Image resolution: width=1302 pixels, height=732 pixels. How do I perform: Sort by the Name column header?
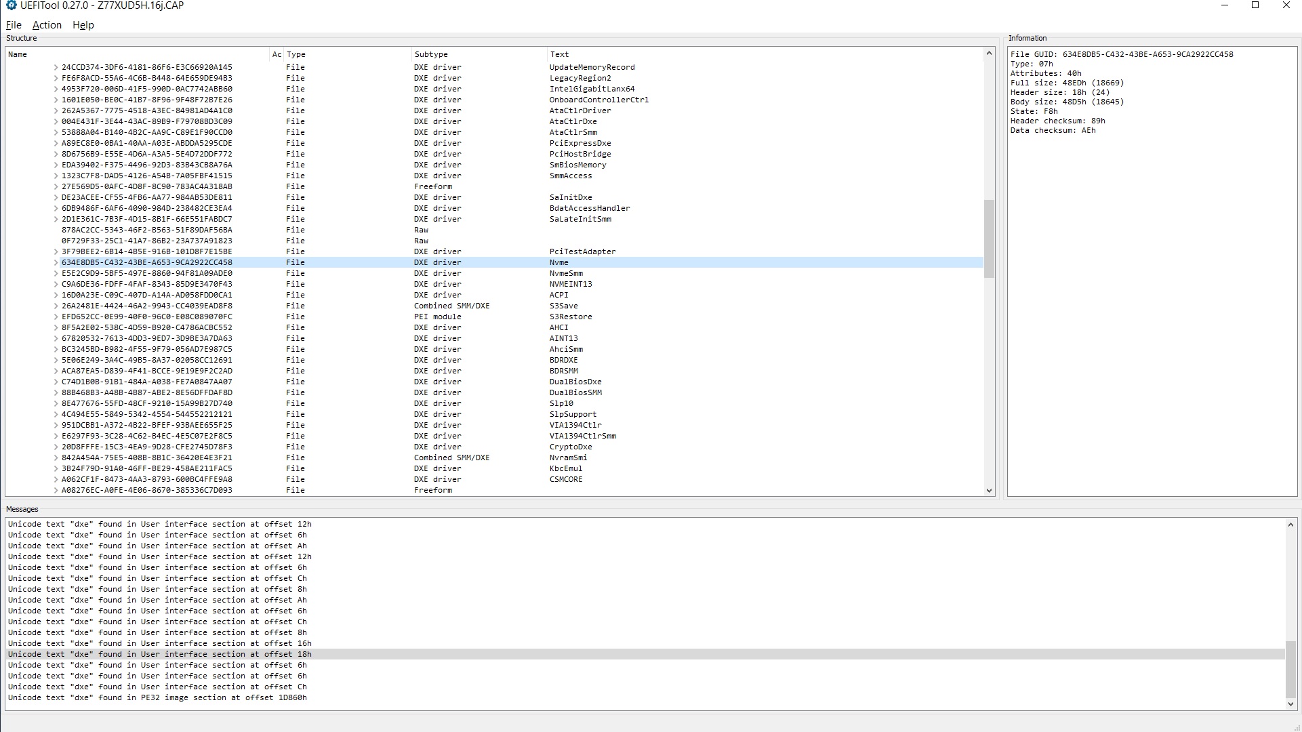tap(138, 54)
